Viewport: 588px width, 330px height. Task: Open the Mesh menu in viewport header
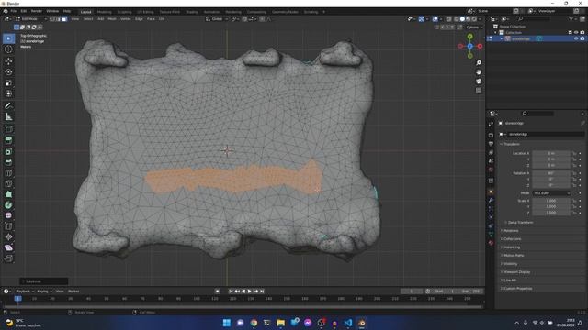pos(112,18)
